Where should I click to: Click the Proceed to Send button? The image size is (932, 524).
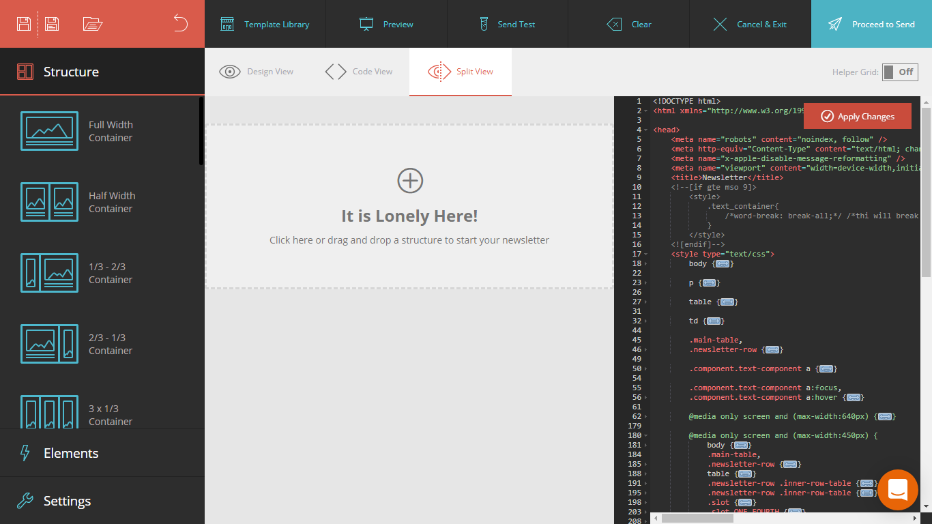pyautogui.click(x=871, y=24)
